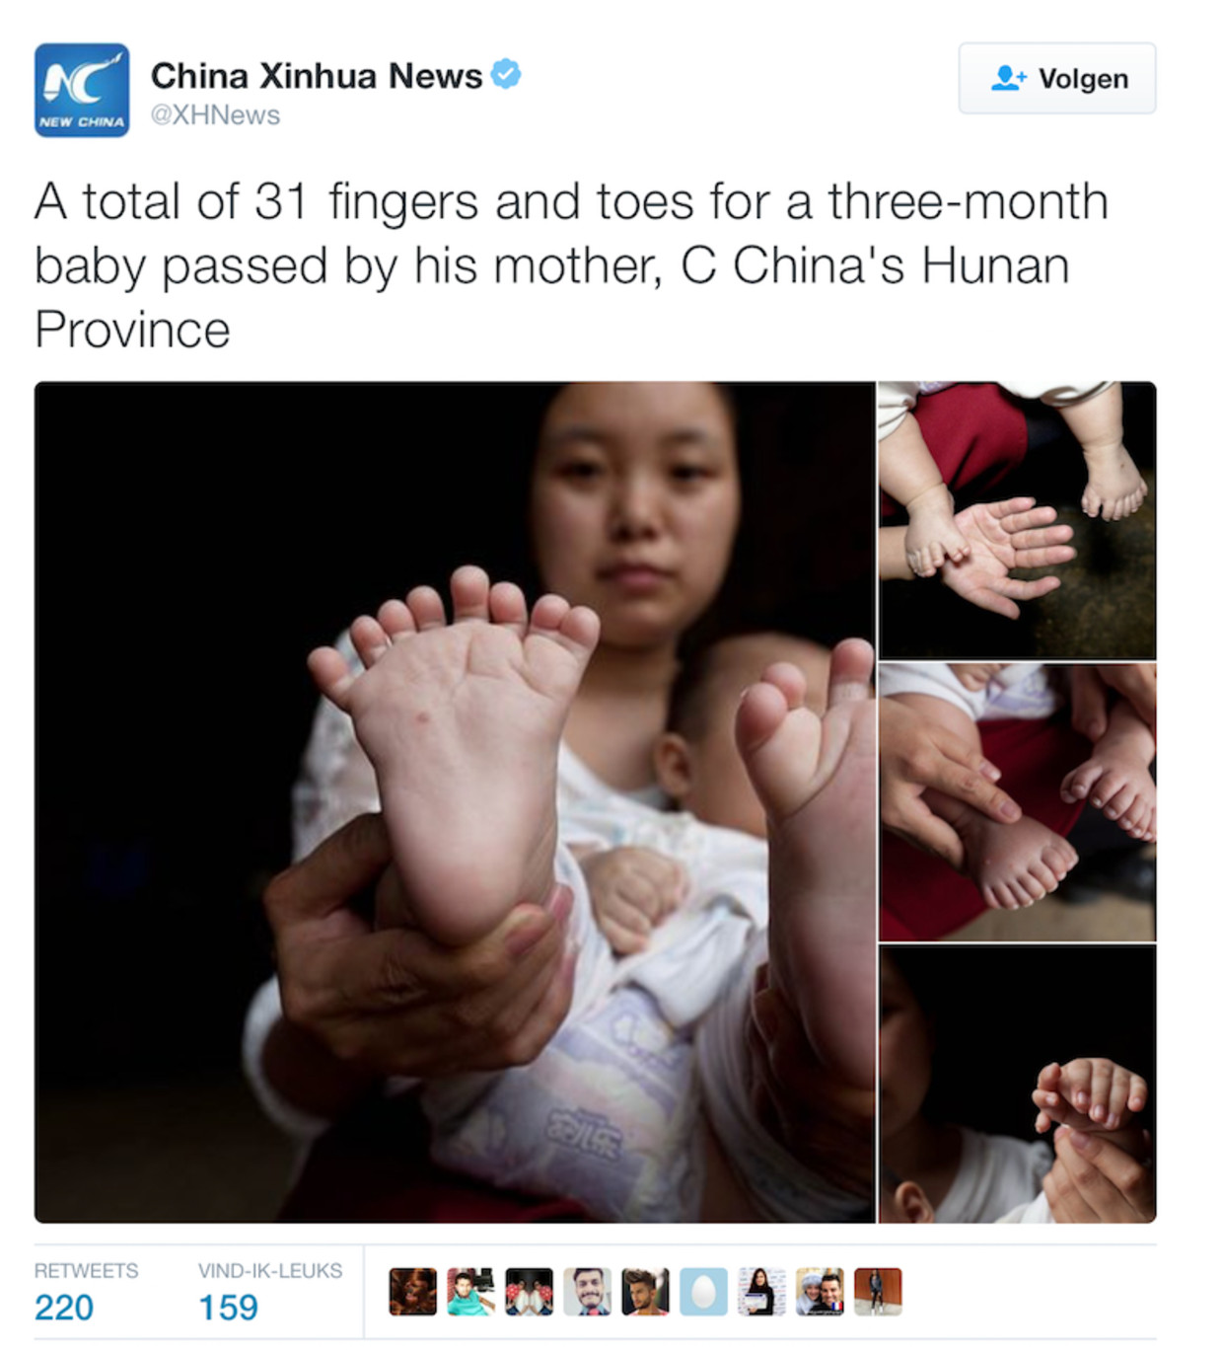This screenshot has width=1223, height=1352.
Task: Open the China Xinhua News profile avatar
Action: pyautogui.click(x=82, y=90)
